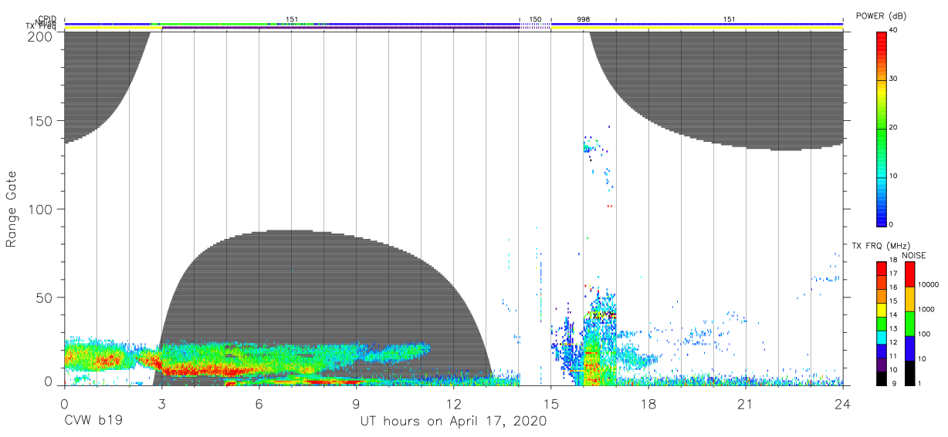Click the '30' label on POWER scale
Screen dimensions: 948x437
[x=894, y=79]
